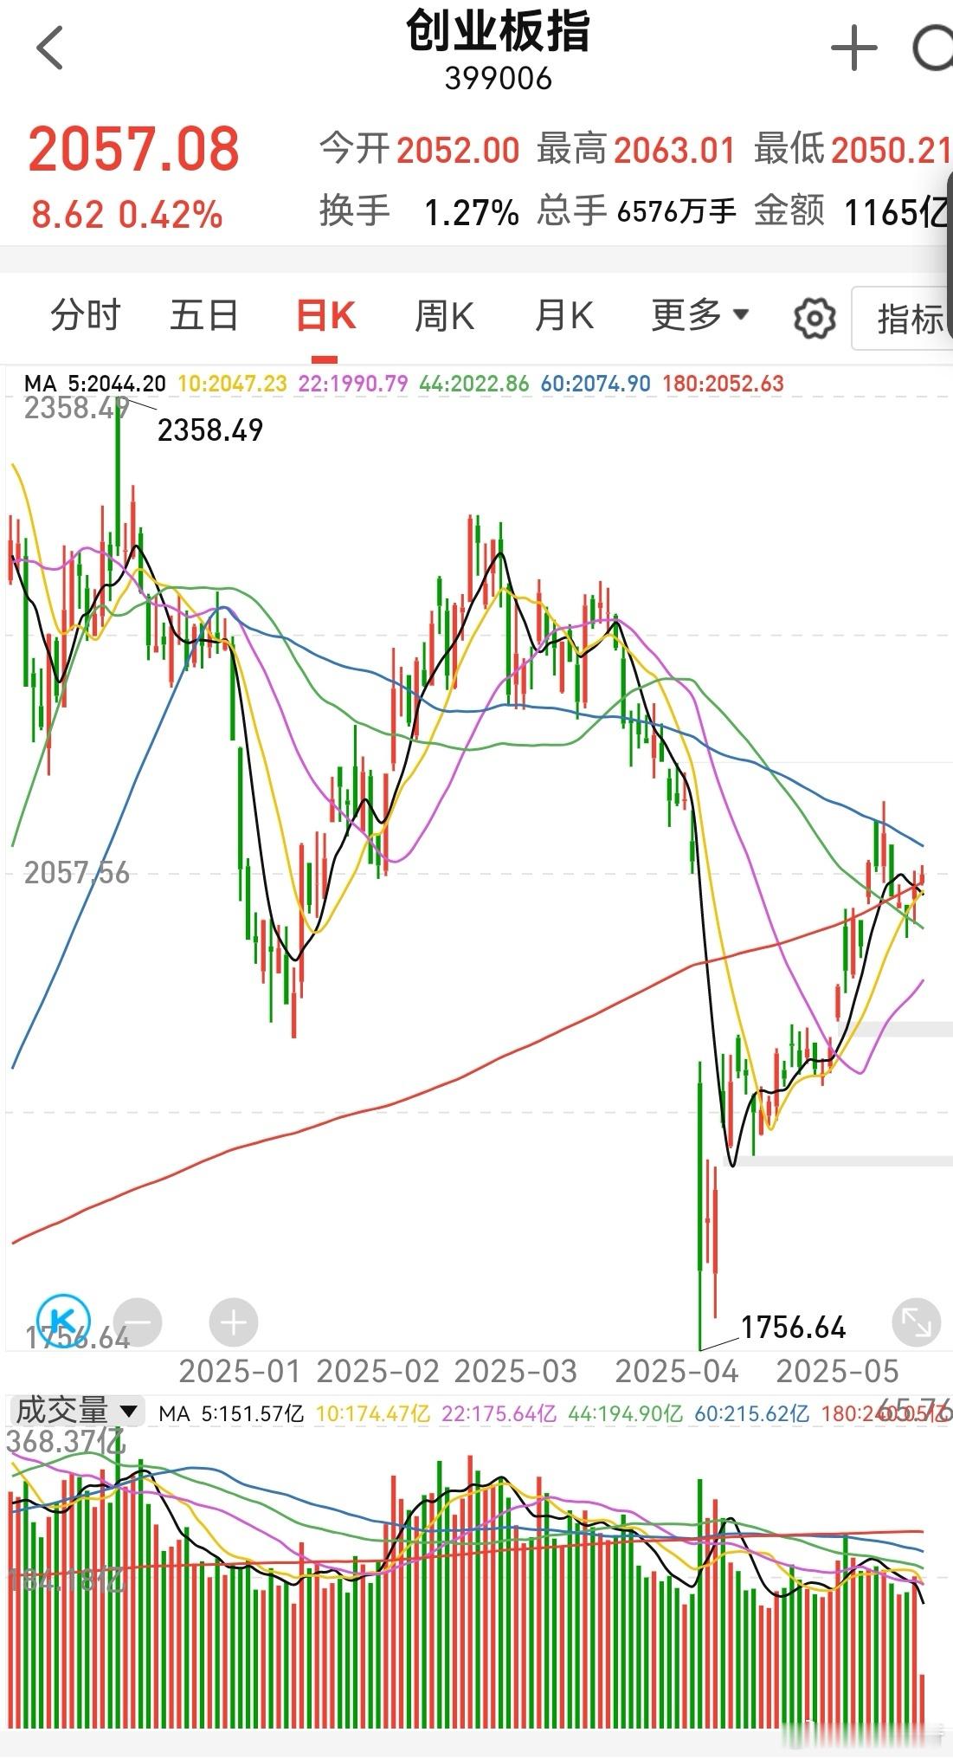The width and height of the screenshot is (953, 1758).
Task: Click the 1756.64 low point candle
Action: [700, 1204]
